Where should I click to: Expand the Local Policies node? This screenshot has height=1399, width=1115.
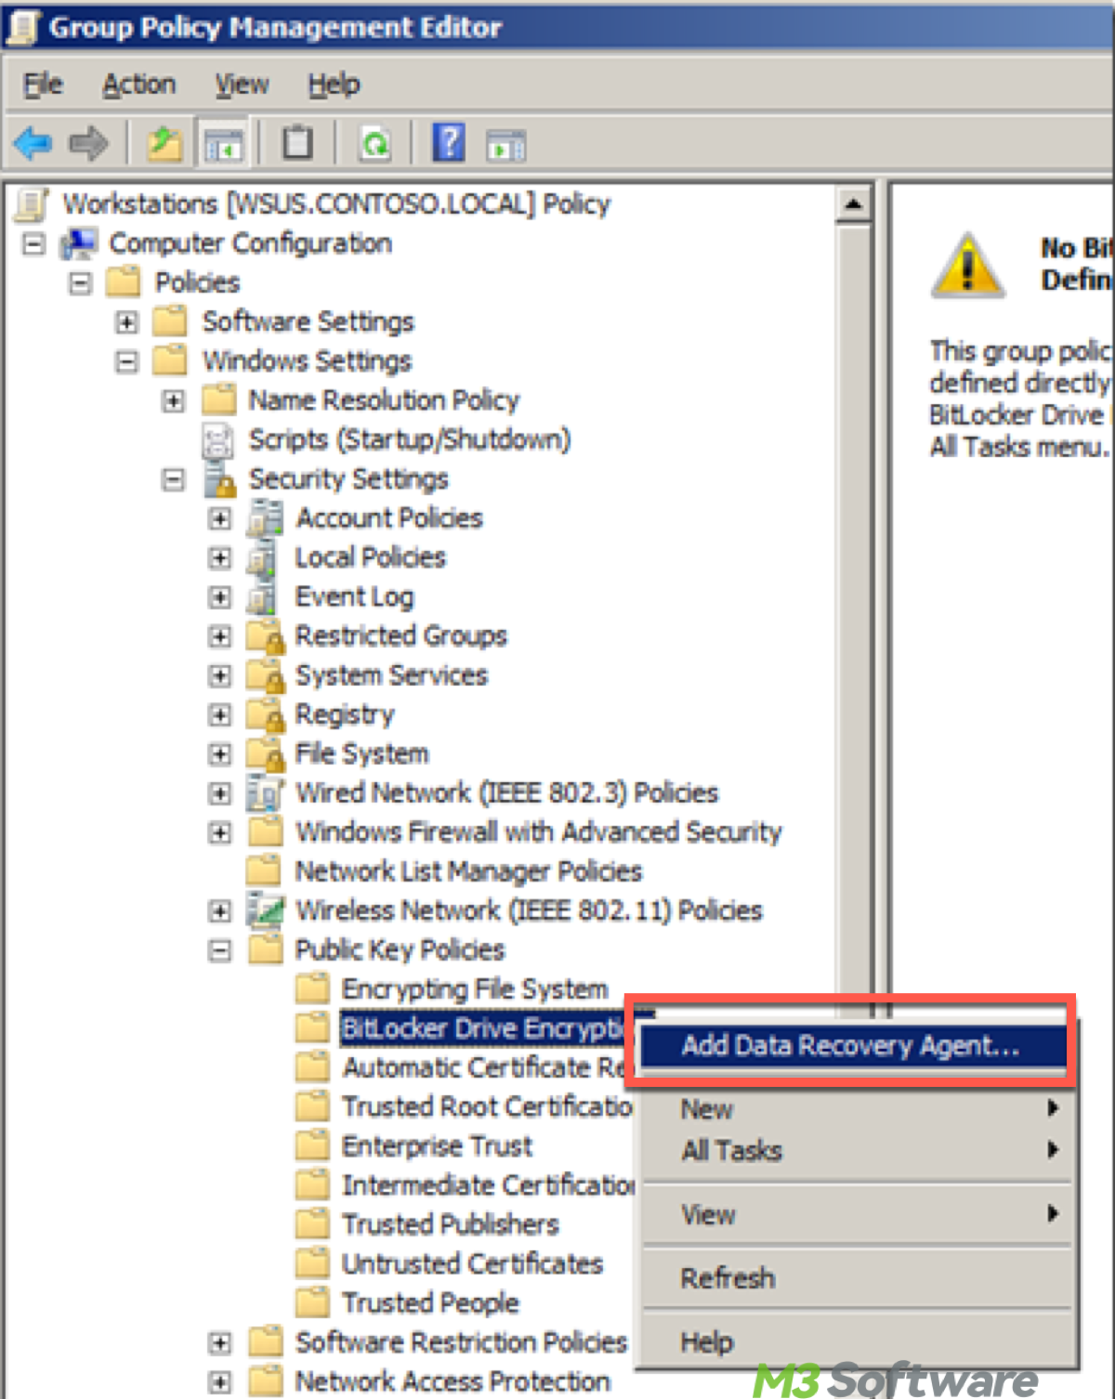pyautogui.click(x=219, y=558)
